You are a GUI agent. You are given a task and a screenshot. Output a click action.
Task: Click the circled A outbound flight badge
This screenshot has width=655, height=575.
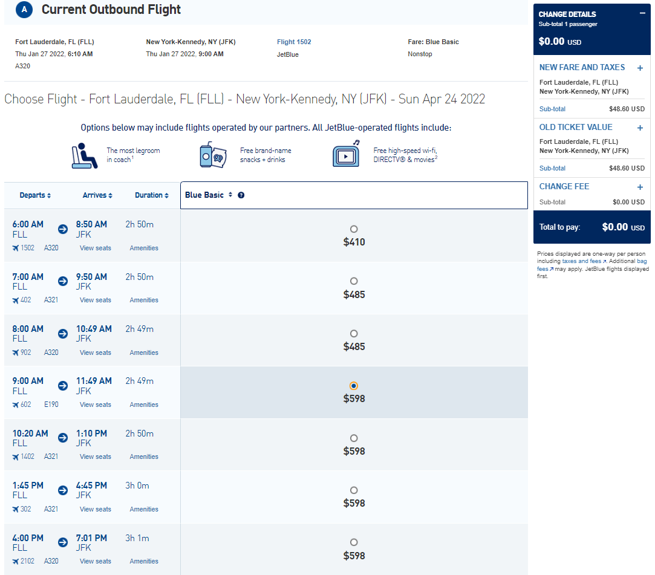24,10
